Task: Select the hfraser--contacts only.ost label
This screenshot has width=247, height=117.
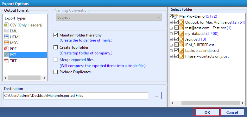Action: 207,56
